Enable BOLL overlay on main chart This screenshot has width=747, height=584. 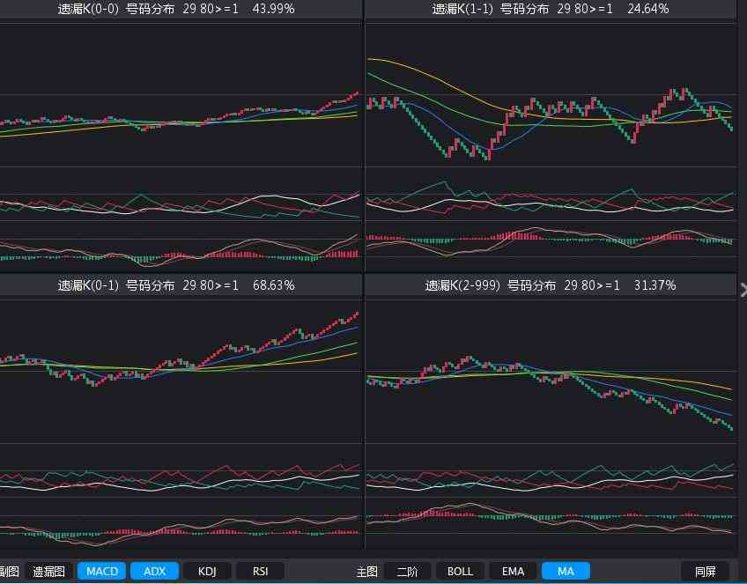pos(460,571)
